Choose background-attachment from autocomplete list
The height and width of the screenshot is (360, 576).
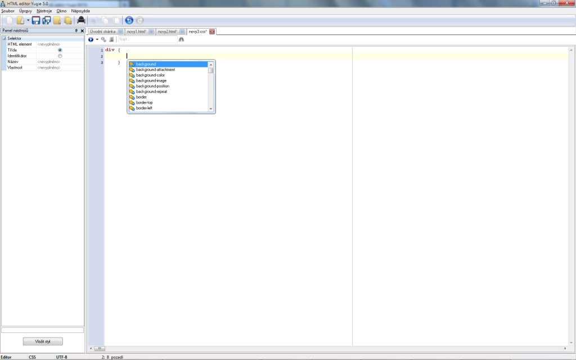(x=168, y=70)
